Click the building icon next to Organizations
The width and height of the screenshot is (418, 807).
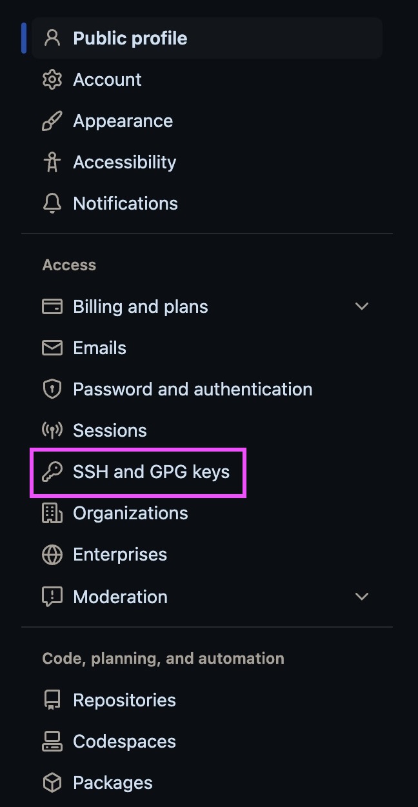[51, 513]
